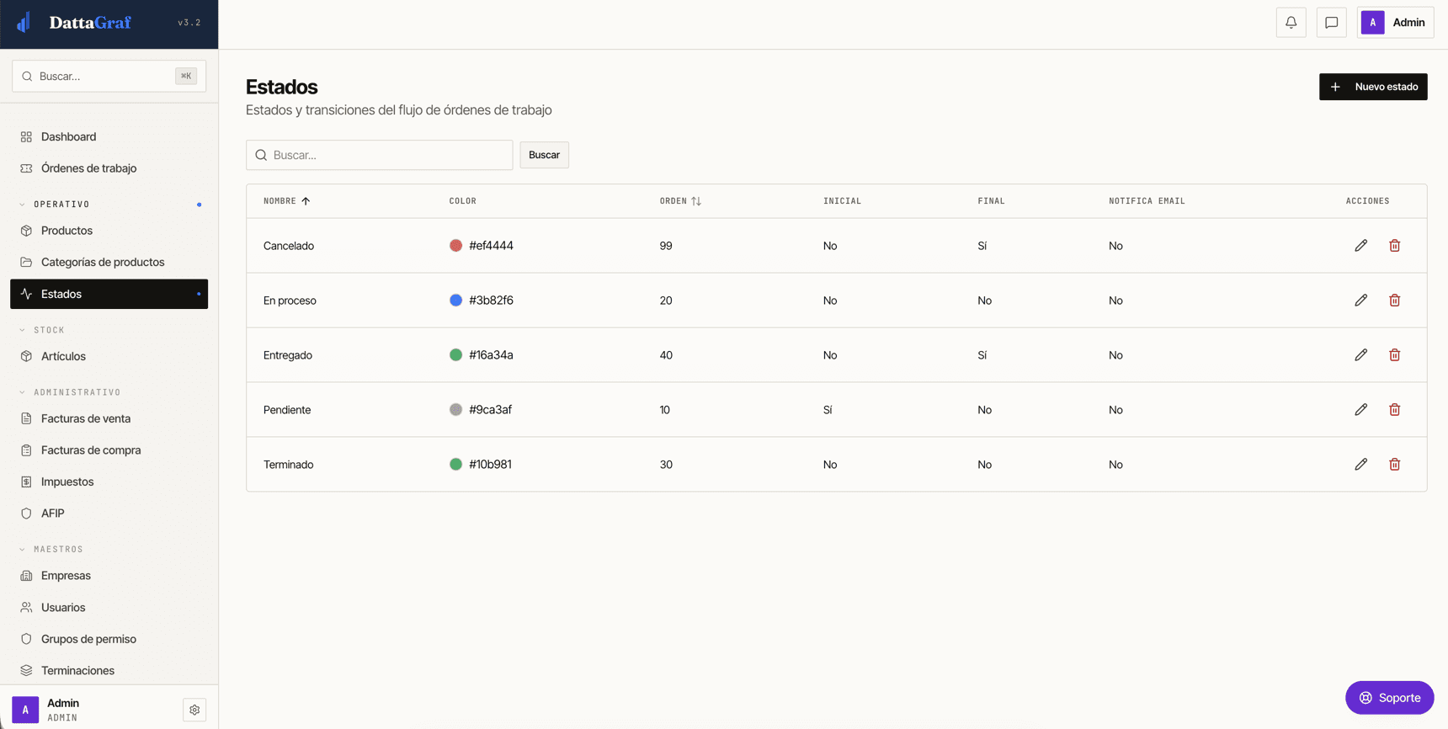The width and height of the screenshot is (1448, 729).
Task: Delete the Entregado state
Action: point(1394,355)
